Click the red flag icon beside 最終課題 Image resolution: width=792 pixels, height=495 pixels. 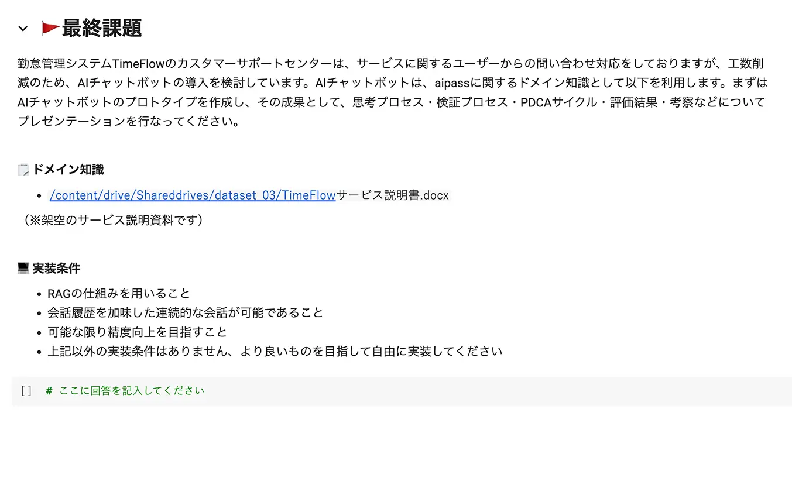(x=50, y=28)
